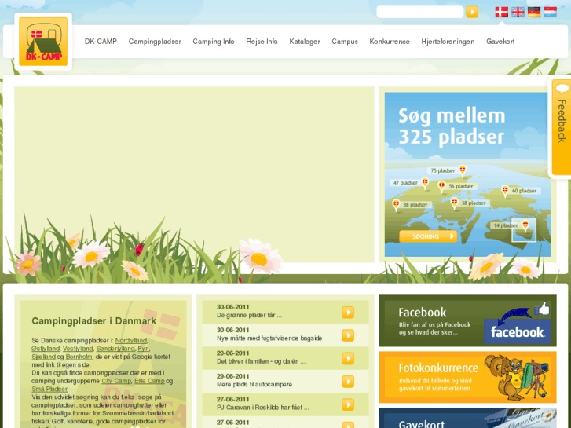Click 'Søg mellem 325 pladser' heading

(x=452, y=126)
